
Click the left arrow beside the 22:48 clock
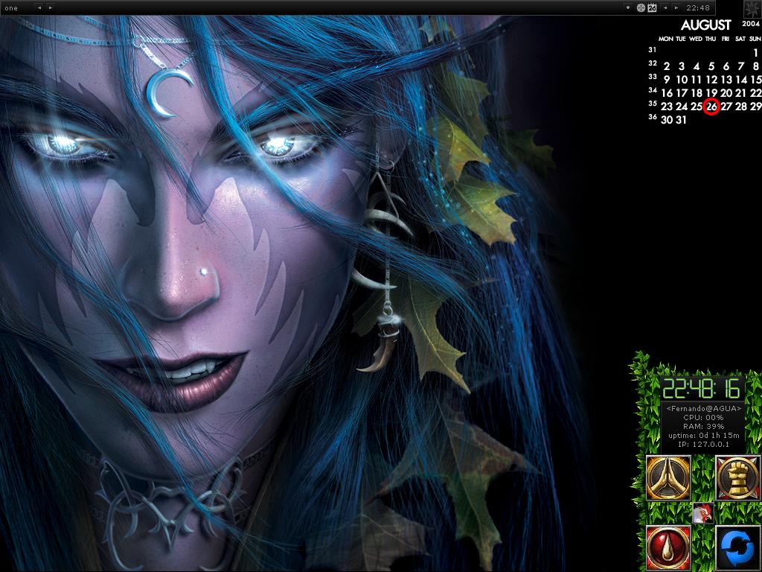[x=665, y=7]
